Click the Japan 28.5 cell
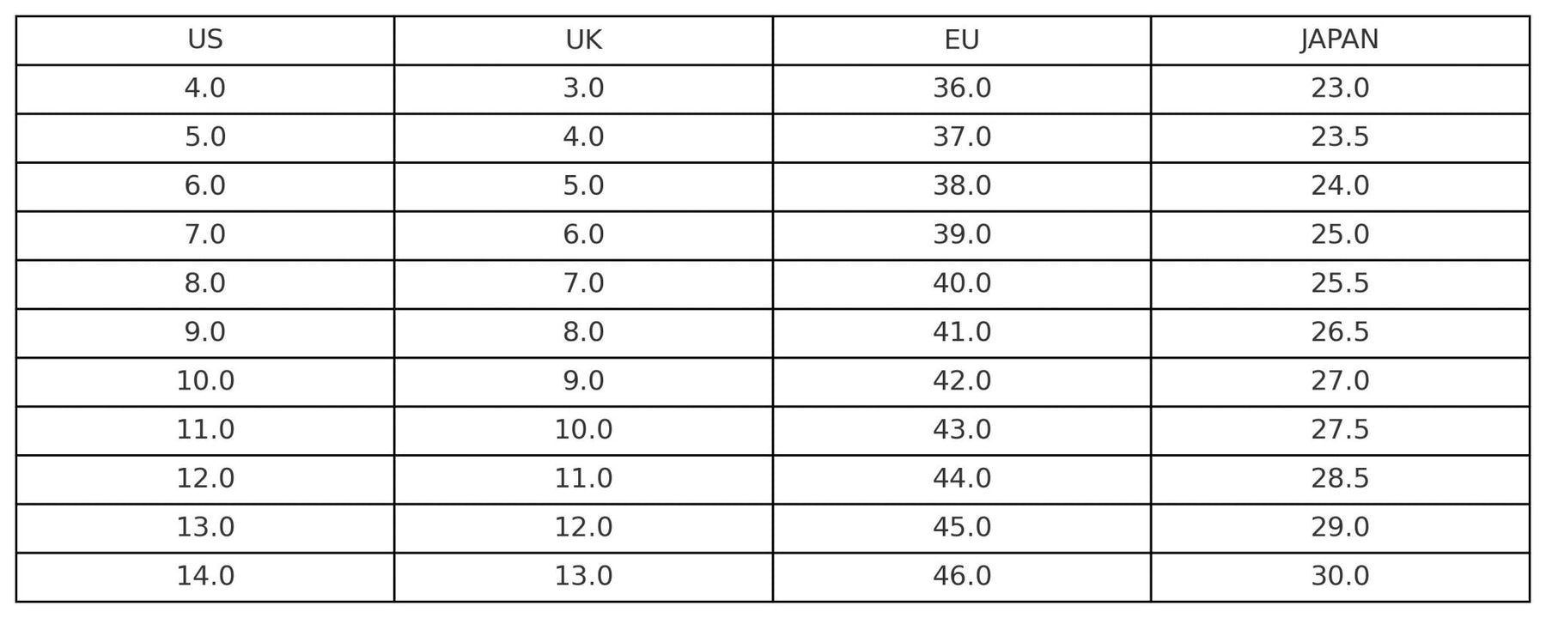1546x618 pixels. pos(1340,480)
